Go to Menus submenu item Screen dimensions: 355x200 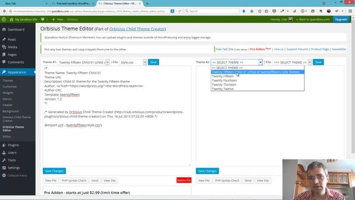[7, 99]
